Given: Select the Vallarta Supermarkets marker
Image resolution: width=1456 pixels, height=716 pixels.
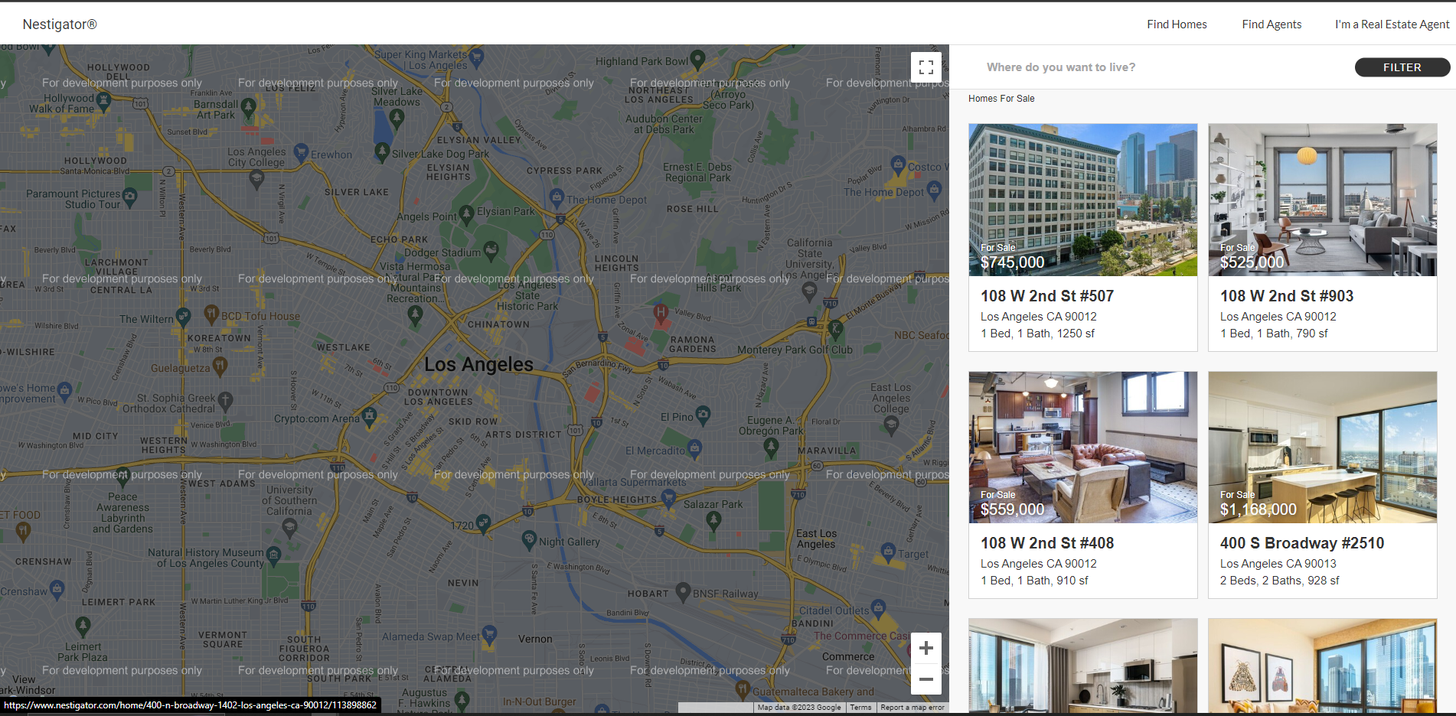Looking at the screenshot, I should click(668, 497).
